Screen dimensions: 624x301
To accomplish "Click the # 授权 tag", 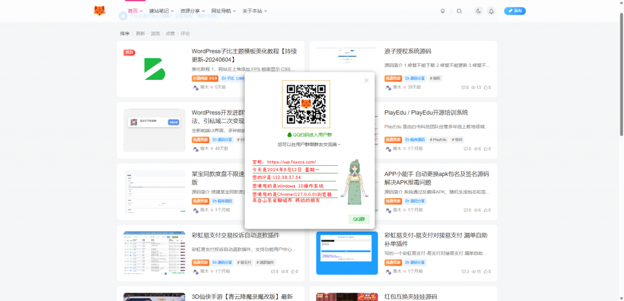I will [435, 79].
